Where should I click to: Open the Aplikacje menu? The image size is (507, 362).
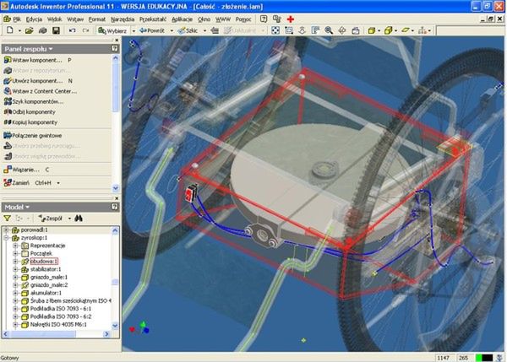pyautogui.click(x=182, y=19)
